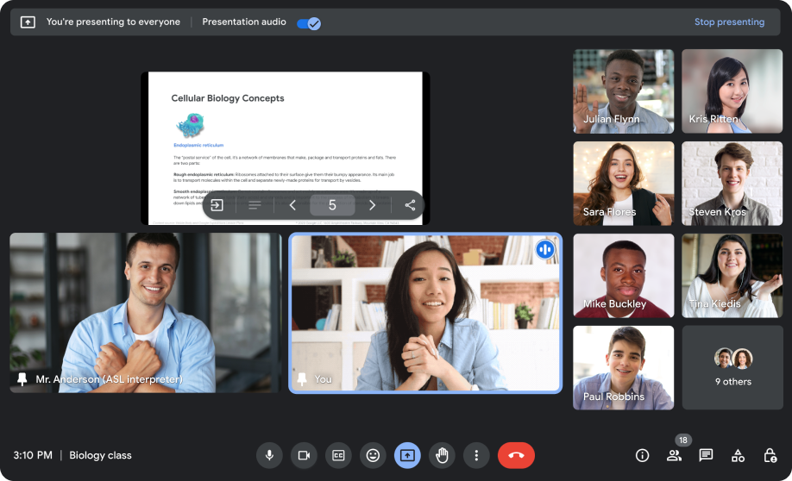
Task: Turn on closed captions
Action: [338, 455]
